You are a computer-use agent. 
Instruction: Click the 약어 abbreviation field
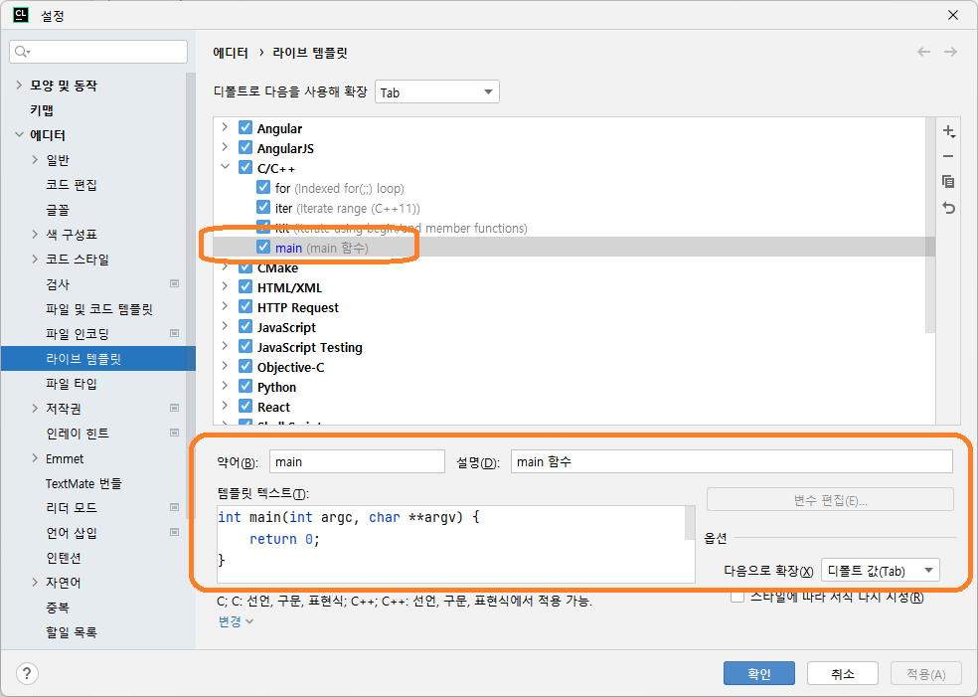click(357, 461)
